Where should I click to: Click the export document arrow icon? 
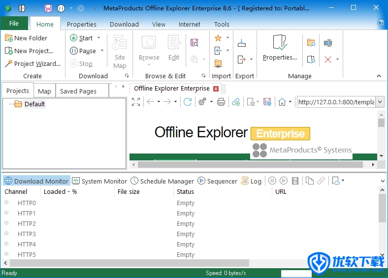(241, 60)
